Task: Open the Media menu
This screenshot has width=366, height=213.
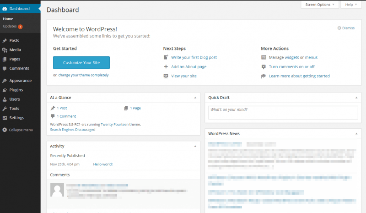Action: 15,50
